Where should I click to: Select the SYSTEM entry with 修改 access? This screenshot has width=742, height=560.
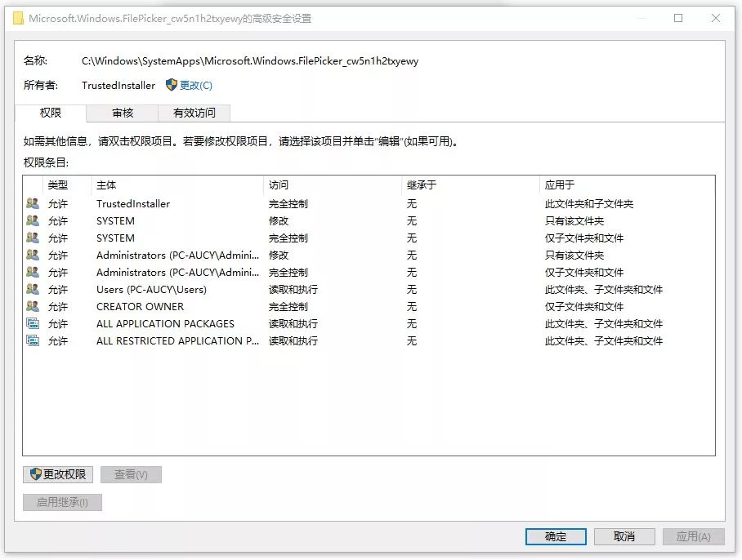[369, 220]
